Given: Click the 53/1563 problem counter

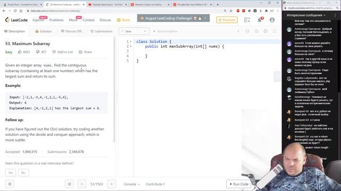Looking at the screenshot, I should [x=96, y=184].
